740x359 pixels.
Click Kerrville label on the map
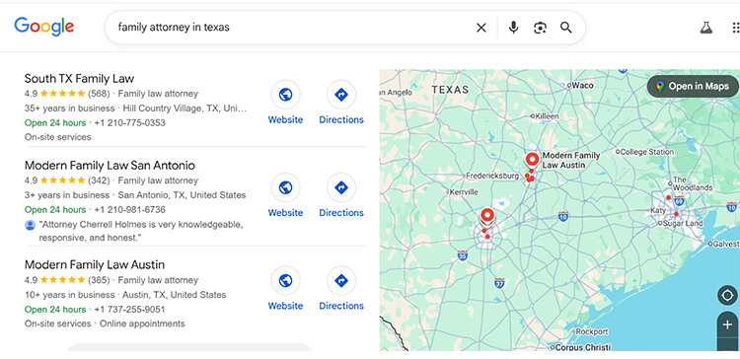pyautogui.click(x=465, y=192)
